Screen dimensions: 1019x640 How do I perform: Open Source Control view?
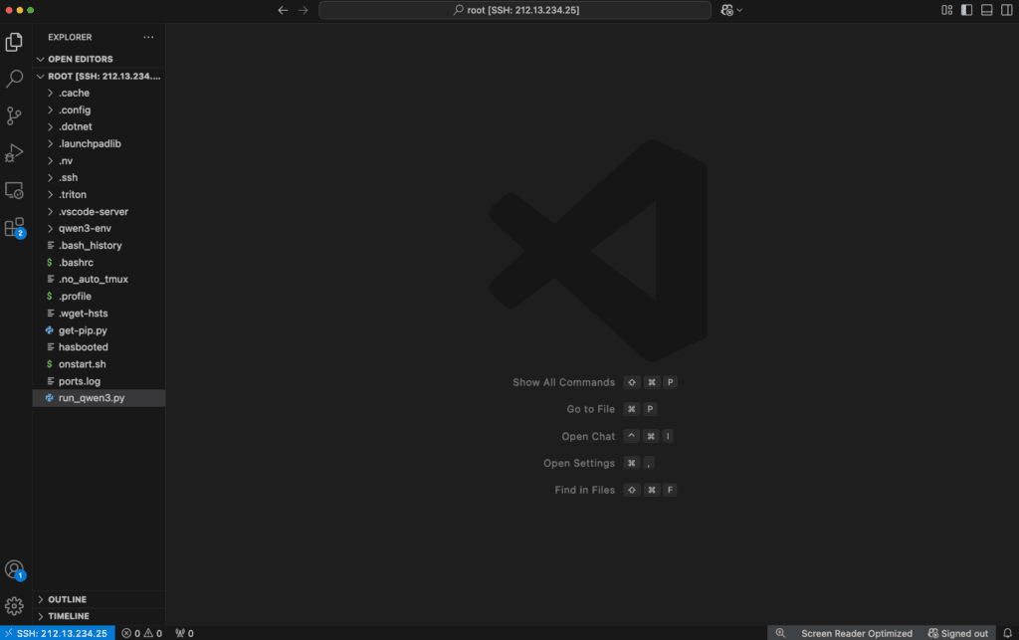(14, 115)
